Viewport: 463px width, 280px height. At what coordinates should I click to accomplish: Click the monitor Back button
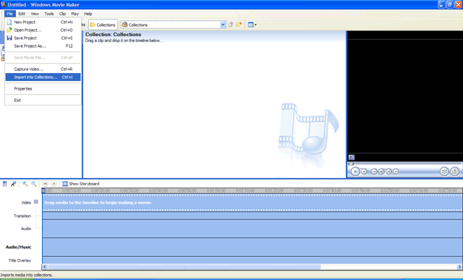pos(374,171)
